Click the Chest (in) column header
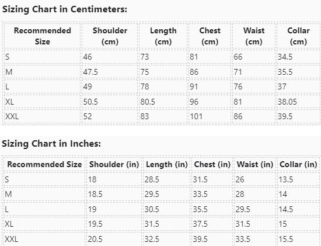The height and width of the screenshot is (246, 321). (x=212, y=164)
